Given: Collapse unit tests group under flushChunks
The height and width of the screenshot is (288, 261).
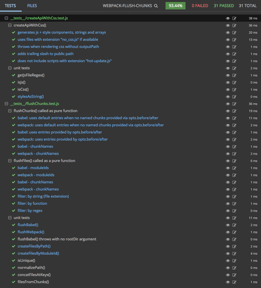Looking at the screenshot, I should (10, 218).
